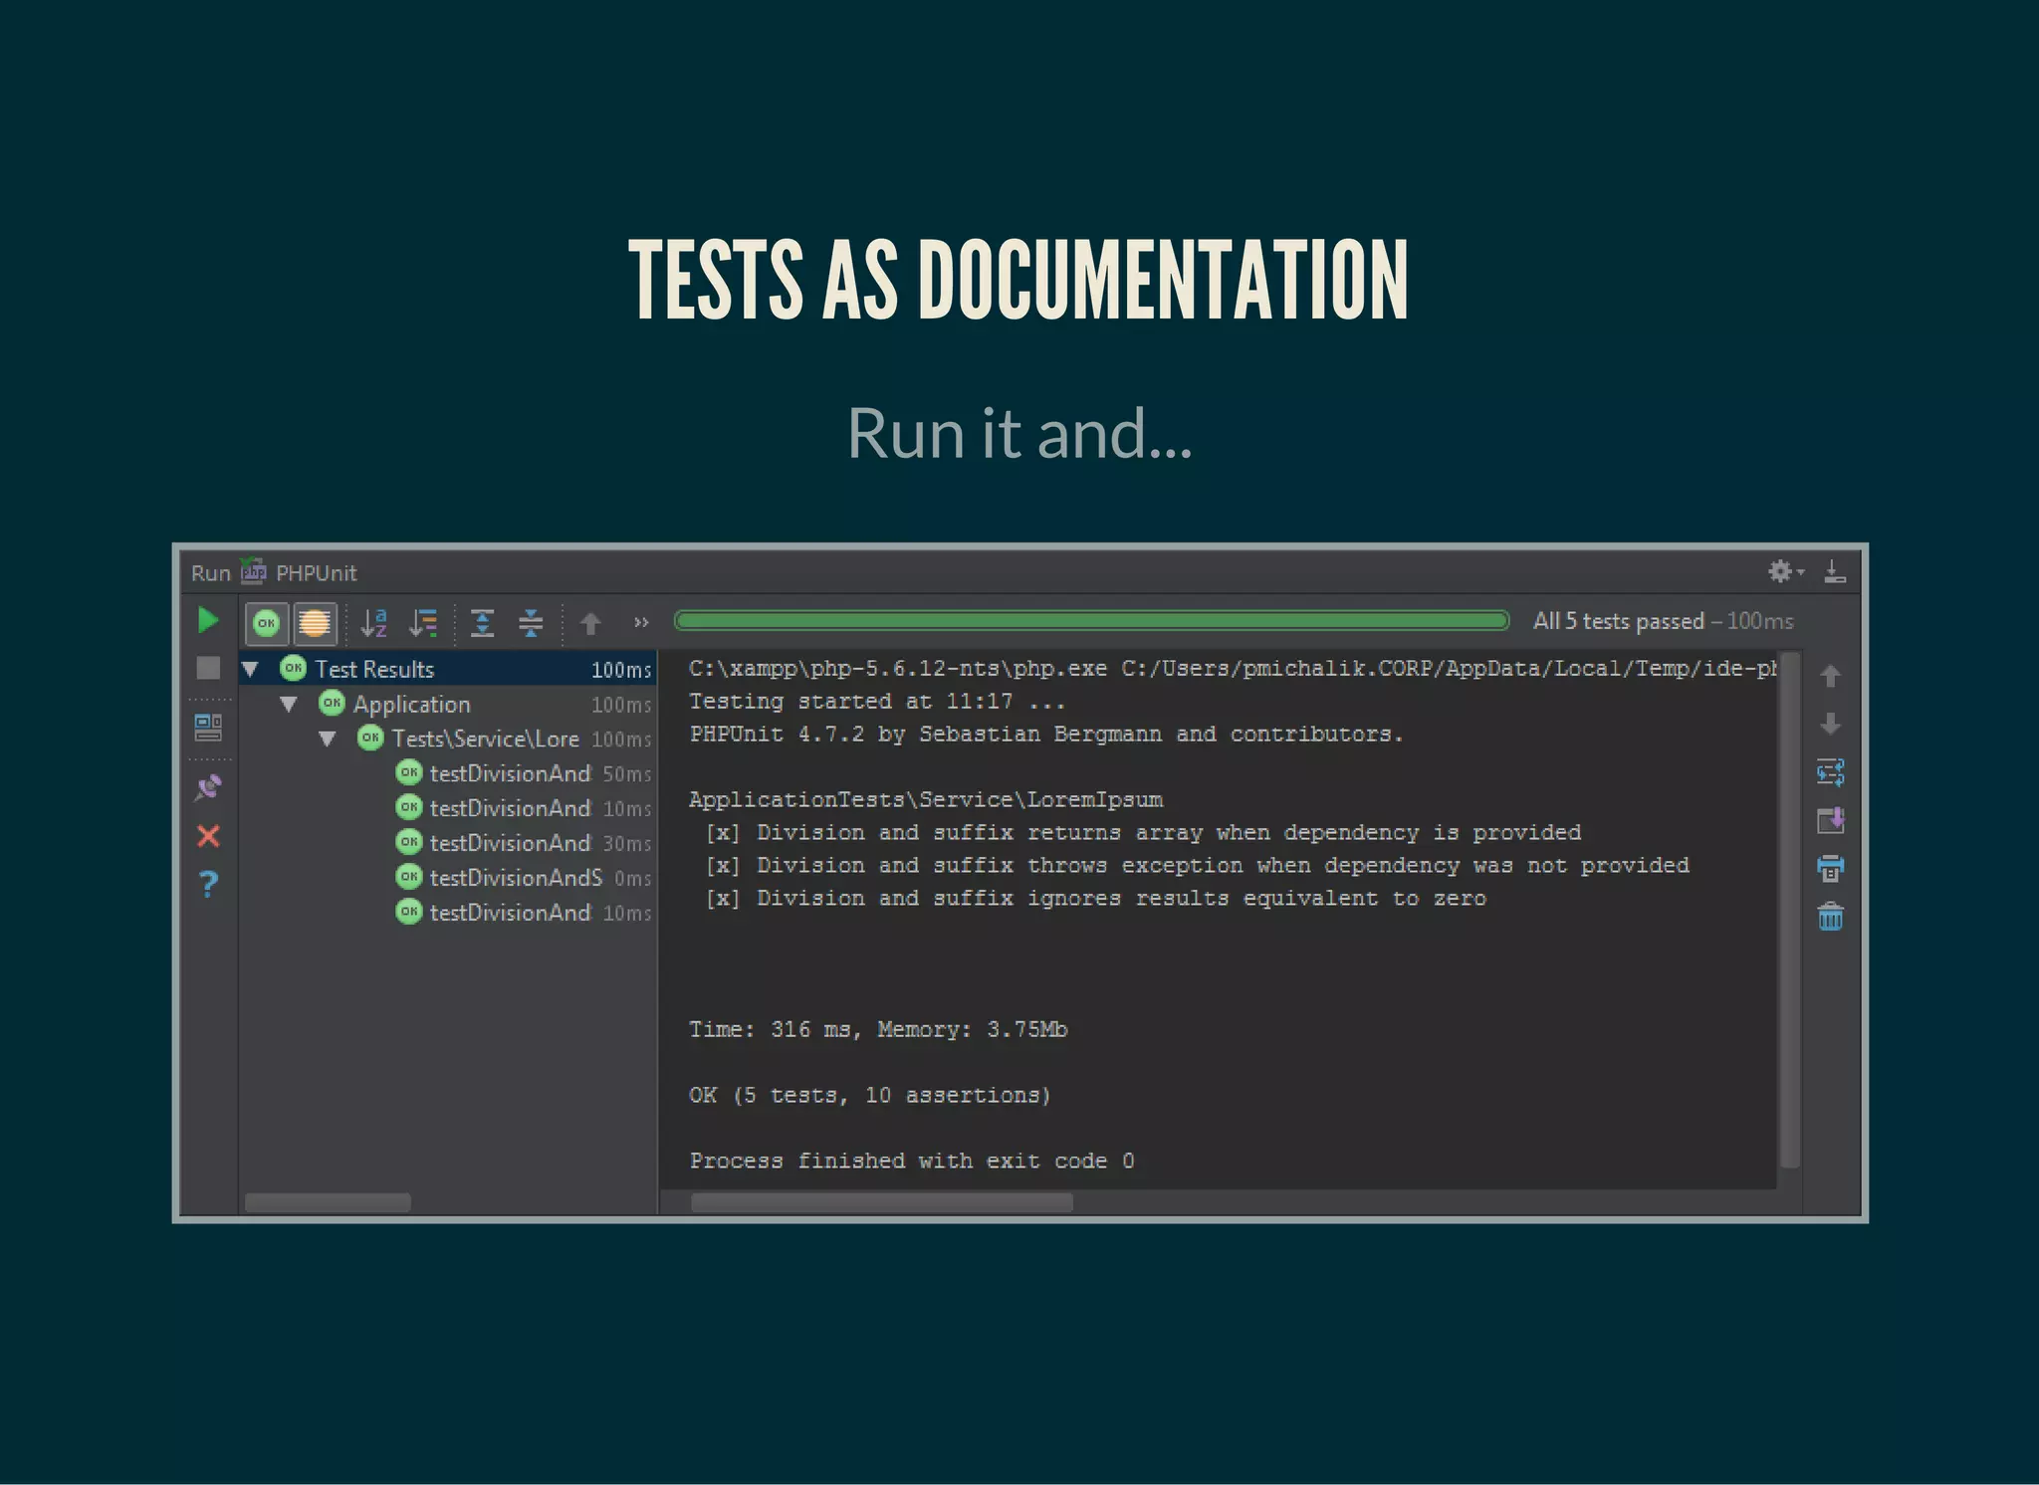The width and height of the screenshot is (2039, 1485).
Task: Select the Test Results row
Action: point(447,669)
